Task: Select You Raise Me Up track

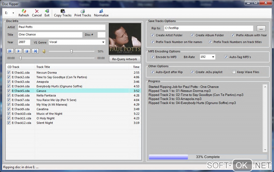Action: [x=73, y=100]
